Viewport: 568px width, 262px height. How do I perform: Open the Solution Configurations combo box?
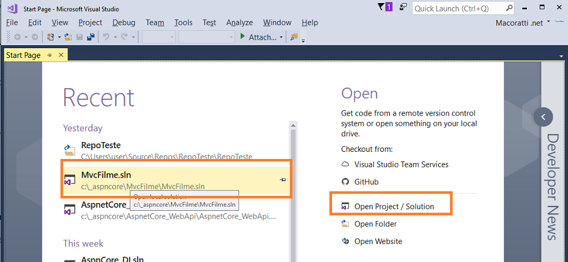pyautogui.click(x=159, y=37)
